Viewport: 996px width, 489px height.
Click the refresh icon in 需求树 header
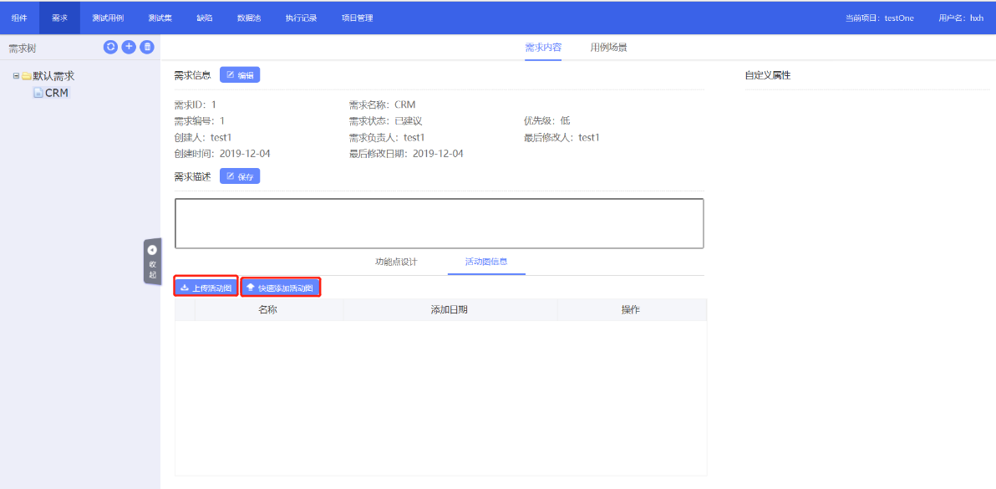(x=110, y=47)
